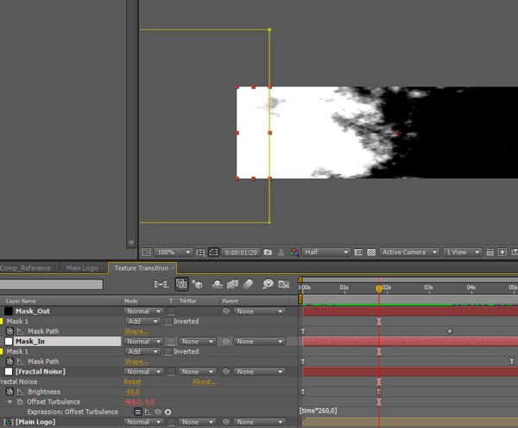
Task: Click the Fractal Noise Reset link
Action: point(132,381)
